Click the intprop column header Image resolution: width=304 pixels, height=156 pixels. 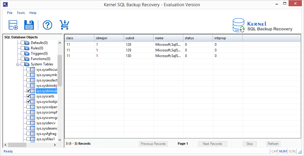click(228, 38)
